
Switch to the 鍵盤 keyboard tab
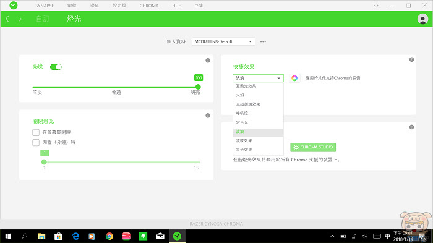(72, 6)
